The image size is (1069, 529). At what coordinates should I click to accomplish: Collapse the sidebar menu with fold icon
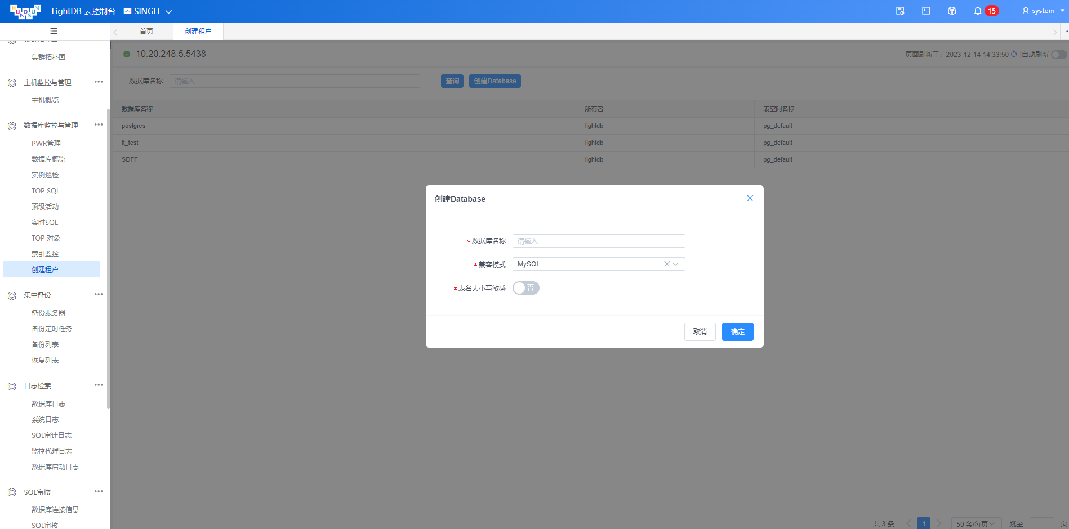(x=54, y=31)
